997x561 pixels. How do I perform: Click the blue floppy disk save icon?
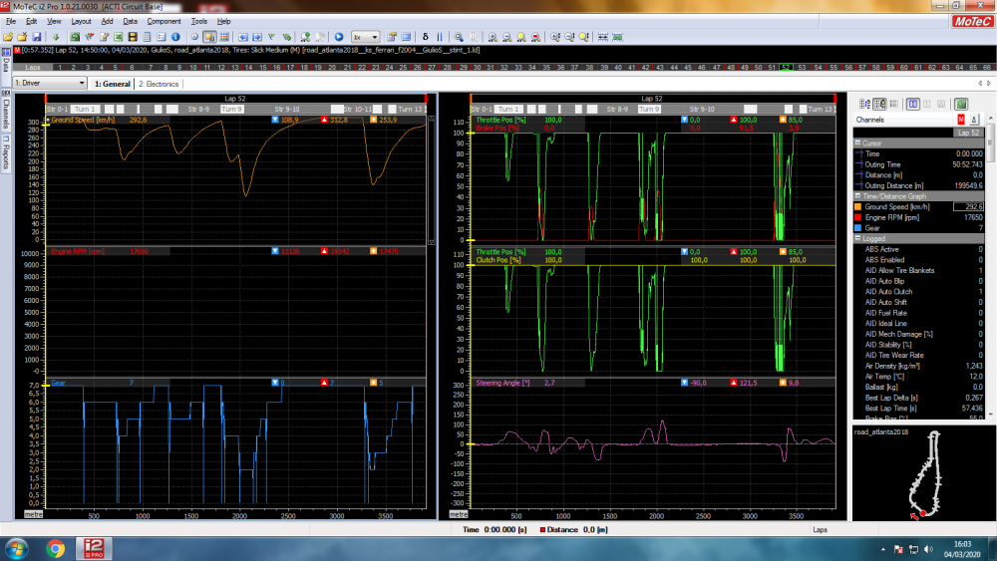click(x=37, y=37)
